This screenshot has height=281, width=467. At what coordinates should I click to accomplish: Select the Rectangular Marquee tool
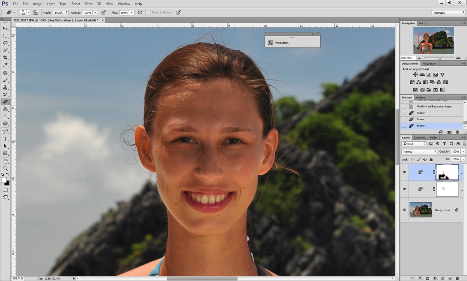5,36
